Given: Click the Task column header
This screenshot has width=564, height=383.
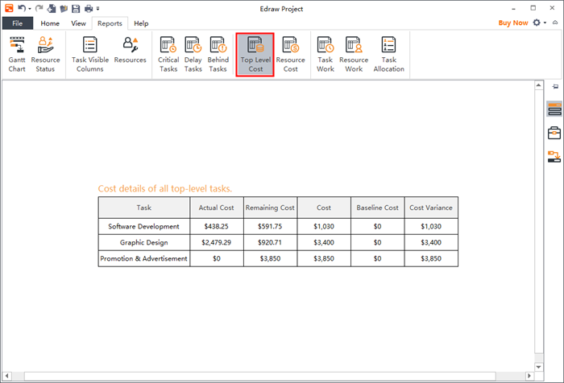Looking at the screenshot, I should pyautogui.click(x=144, y=208).
